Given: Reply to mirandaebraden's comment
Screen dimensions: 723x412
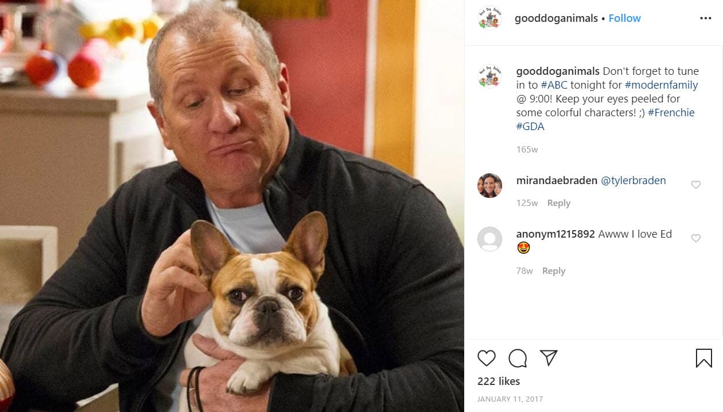Looking at the screenshot, I should [558, 203].
